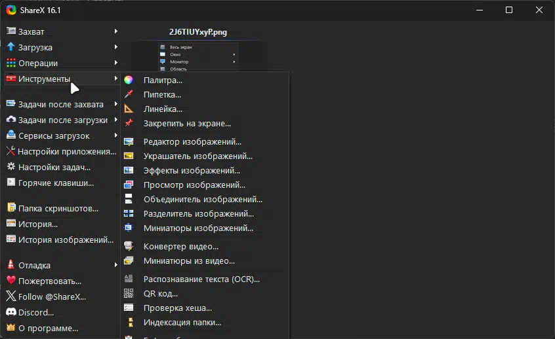This screenshot has width=555, height=339.
Task: Open Редактор изображений from the tools menu
Action: [x=192, y=141]
